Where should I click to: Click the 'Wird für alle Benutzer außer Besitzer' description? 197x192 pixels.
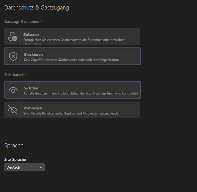tap(72, 113)
